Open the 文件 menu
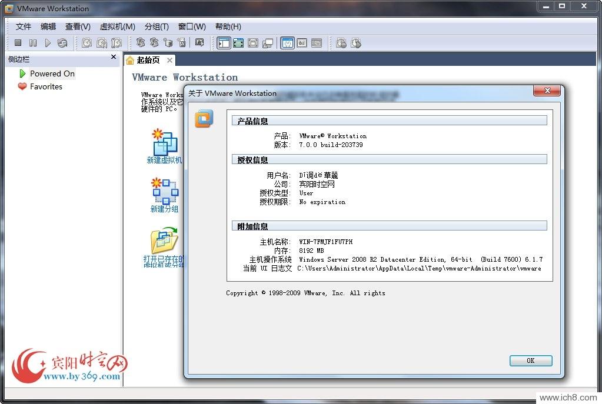 pyautogui.click(x=24, y=26)
